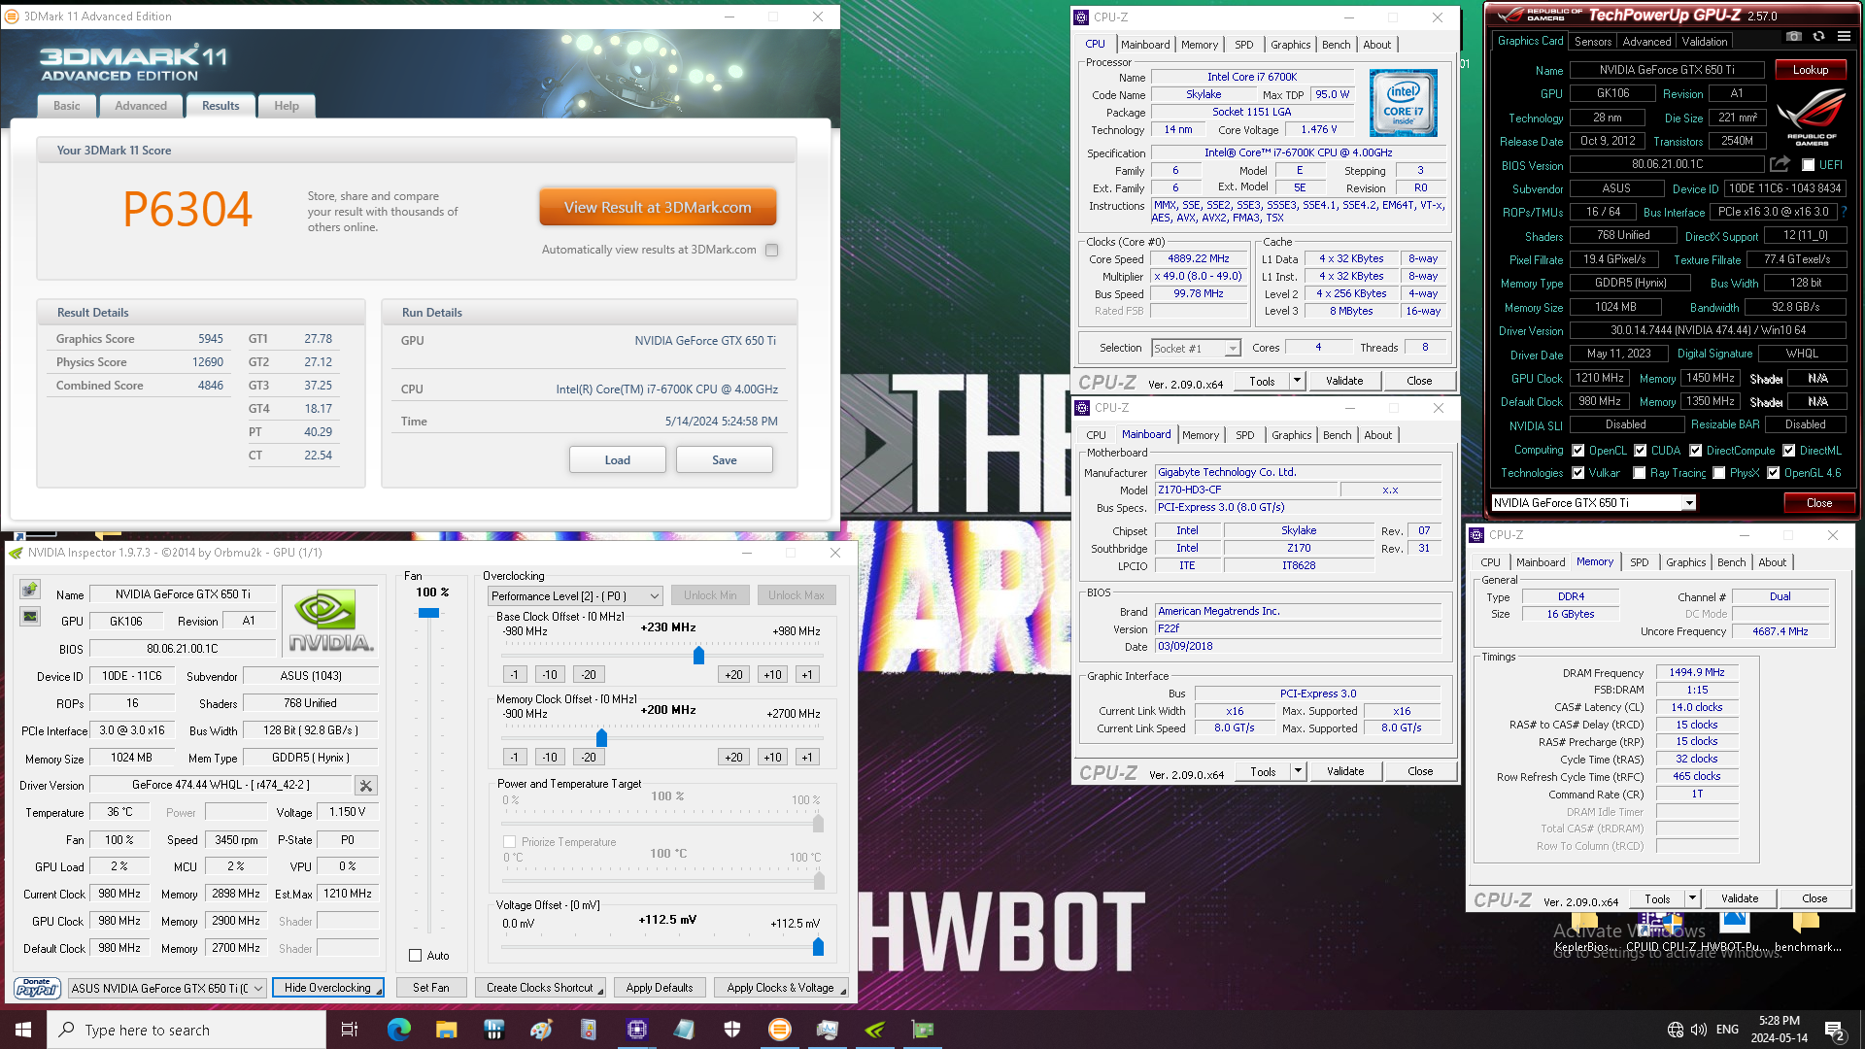Click the -20 Memory Clock Offset step button
The height and width of the screenshot is (1049, 1865).
tap(589, 757)
